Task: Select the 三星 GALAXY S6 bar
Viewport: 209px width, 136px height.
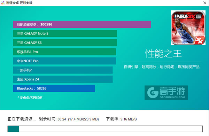Action: tap(65, 43)
